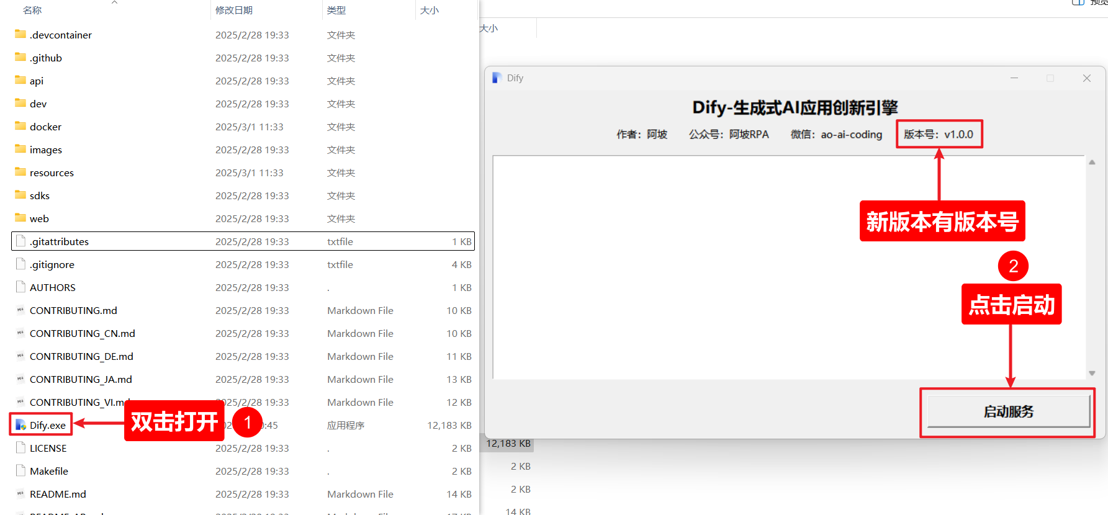The width and height of the screenshot is (1108, 515).
Task: Select the Makefile file icon
Action: (20, 470)
